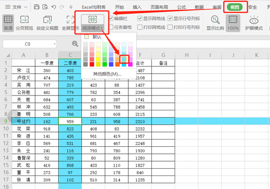This screenshot has height=189, width=270.
Task: Click the 备注 header cell
Action: coord(163,63)
